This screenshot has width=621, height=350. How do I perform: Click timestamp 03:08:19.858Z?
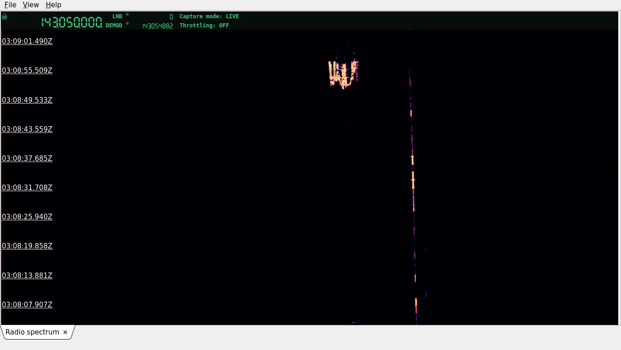coord(27,246)
